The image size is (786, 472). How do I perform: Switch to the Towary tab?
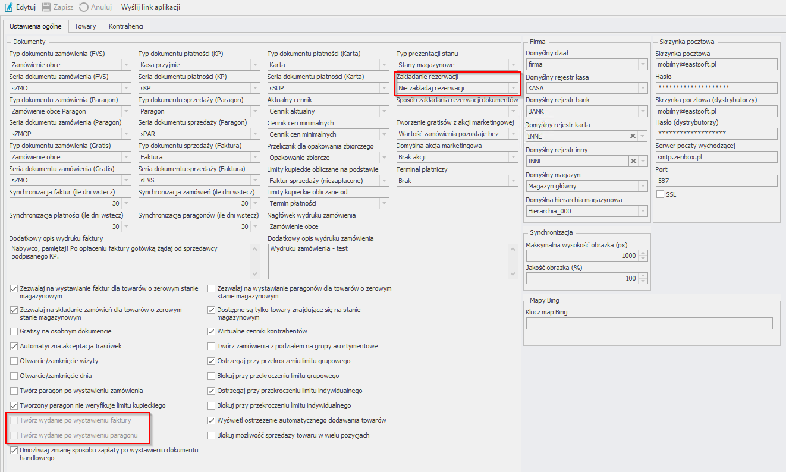click(85, 26)
